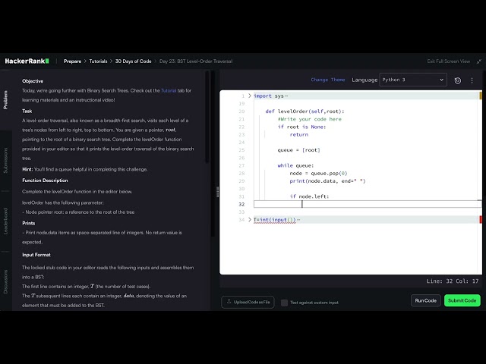This screenshot has height=364, width=486.
Task: Go to Tutorials in breadcrumb
Action: pos(98,61)
